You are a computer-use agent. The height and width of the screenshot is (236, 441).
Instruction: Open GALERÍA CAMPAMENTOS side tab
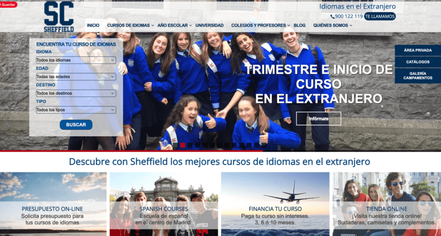(x=418, y=76)
